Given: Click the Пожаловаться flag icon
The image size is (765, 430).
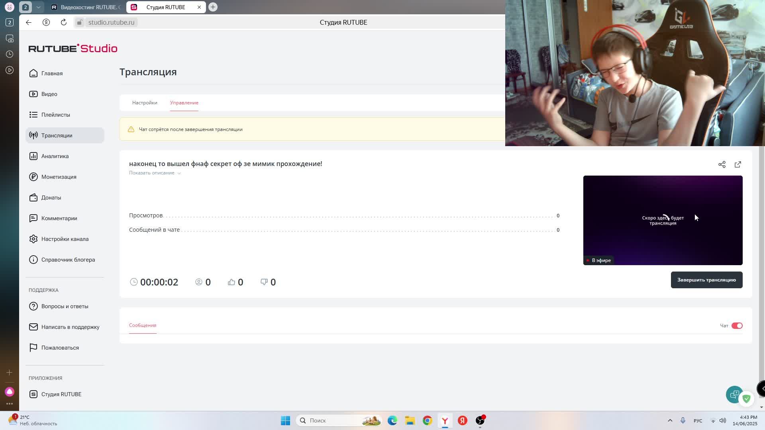Looking at the screenshot, I should pyautogui.click(x=33, y=348).
